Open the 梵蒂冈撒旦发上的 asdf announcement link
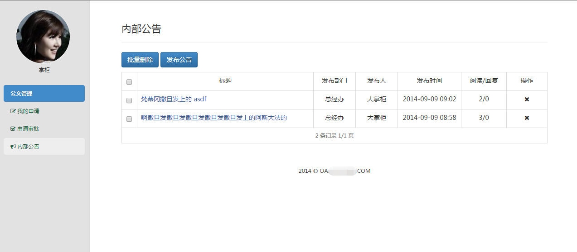This screenshot has width=577, height=252. click(x=174, y=99)
